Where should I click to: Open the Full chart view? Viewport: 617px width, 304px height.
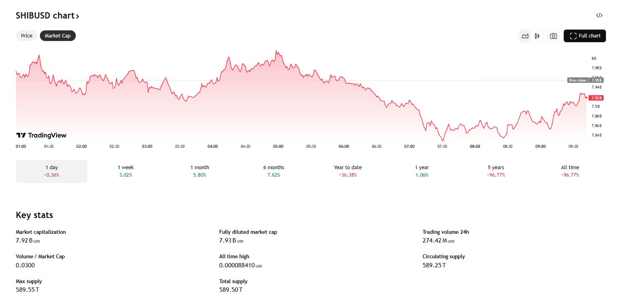(x=585, y=36)
